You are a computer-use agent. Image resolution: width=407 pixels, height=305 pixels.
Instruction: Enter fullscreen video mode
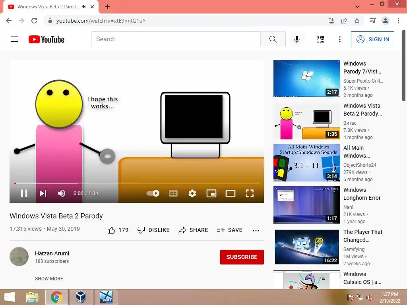pos(250,193)
